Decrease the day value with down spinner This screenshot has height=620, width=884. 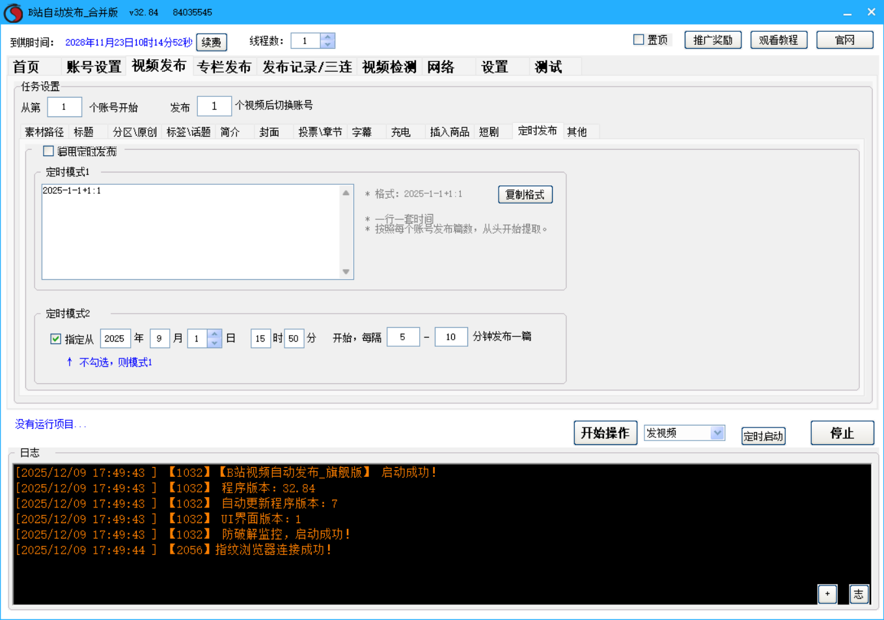click(215, 343)
